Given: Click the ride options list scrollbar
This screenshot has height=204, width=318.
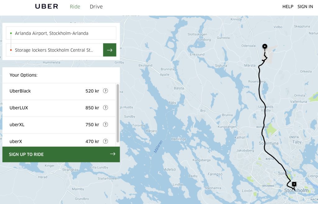Looking at the screenshot, I should (x=118, y=112).
